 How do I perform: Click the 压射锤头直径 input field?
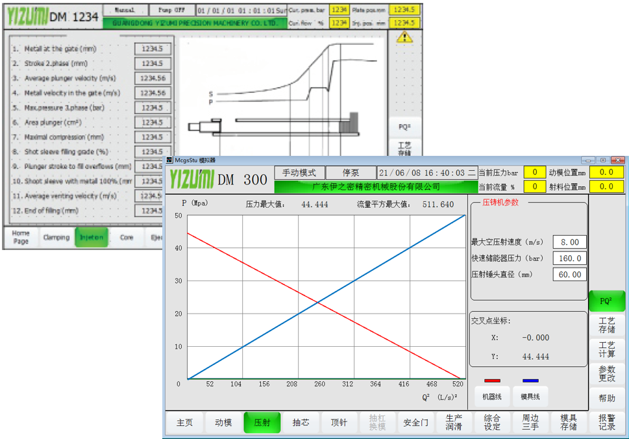coord(569,274)
